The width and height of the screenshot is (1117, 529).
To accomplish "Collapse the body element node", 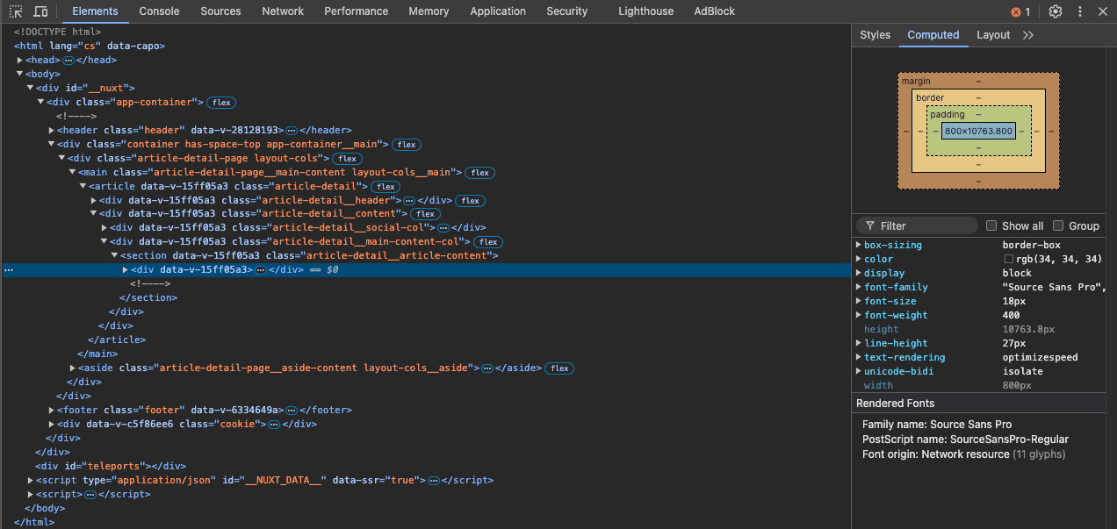I will [x=19, y=74].
